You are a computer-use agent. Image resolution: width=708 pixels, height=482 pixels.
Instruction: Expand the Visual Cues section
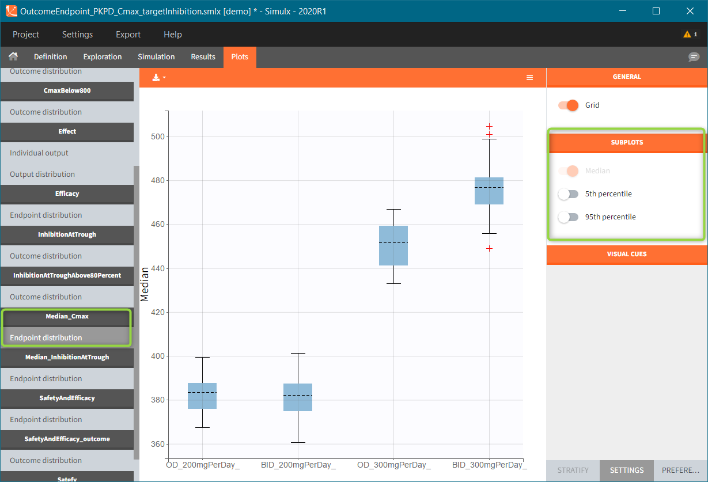(627, 254)
